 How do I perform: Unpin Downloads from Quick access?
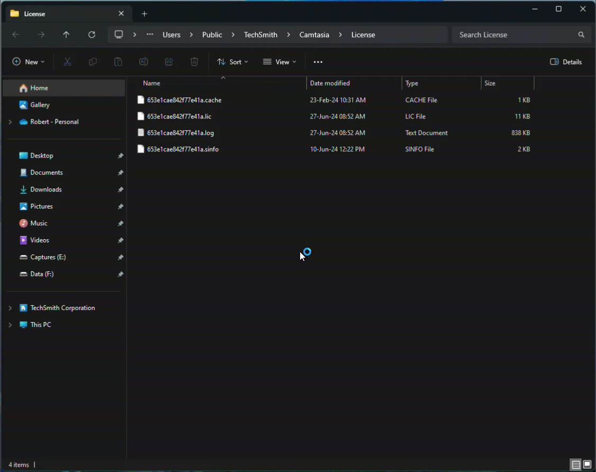[121, 189]
